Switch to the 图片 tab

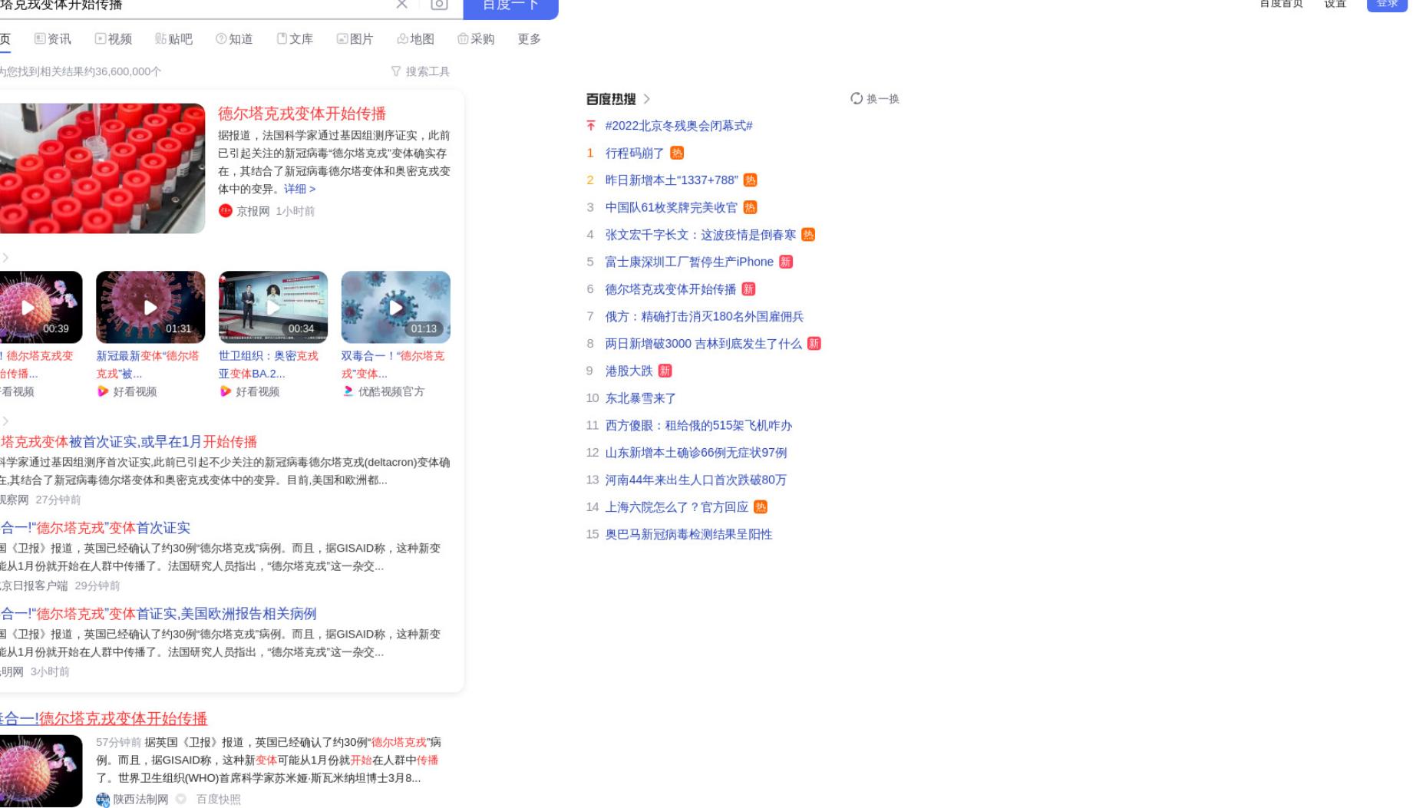(x=355, y=39)
